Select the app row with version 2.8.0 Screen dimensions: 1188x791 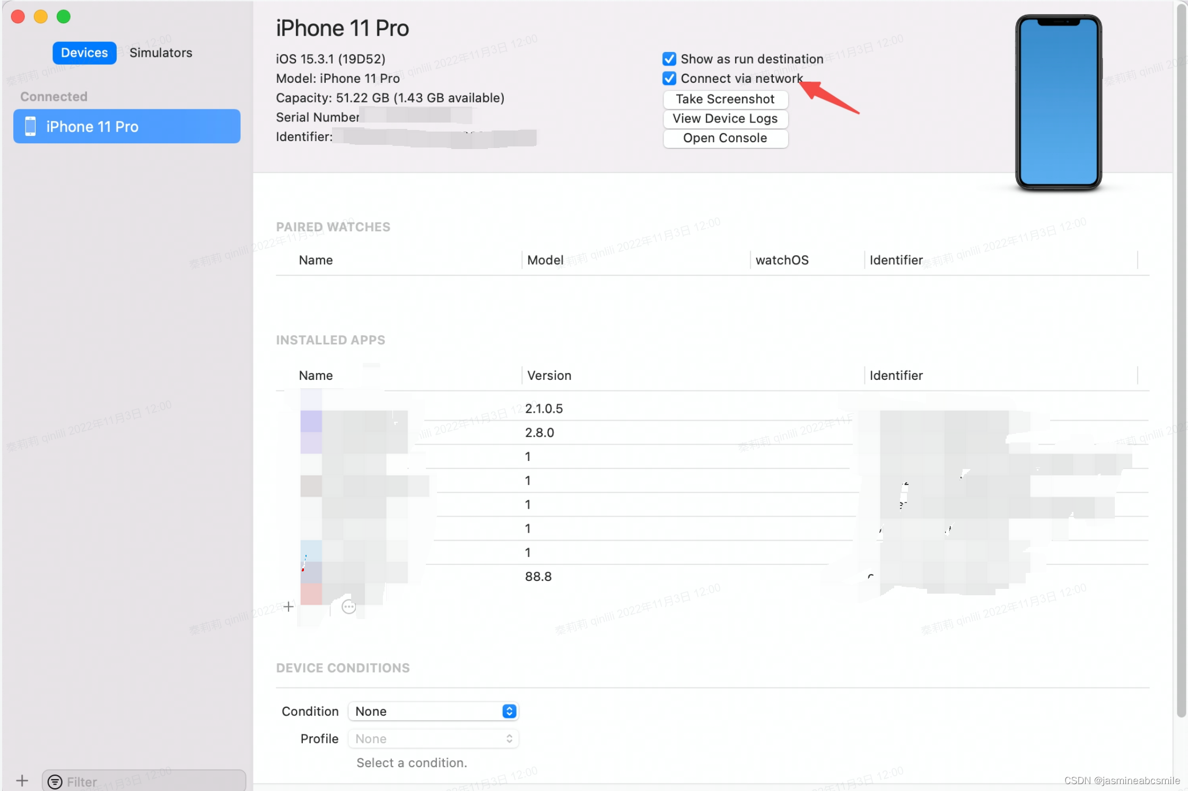tap(712, 432)
